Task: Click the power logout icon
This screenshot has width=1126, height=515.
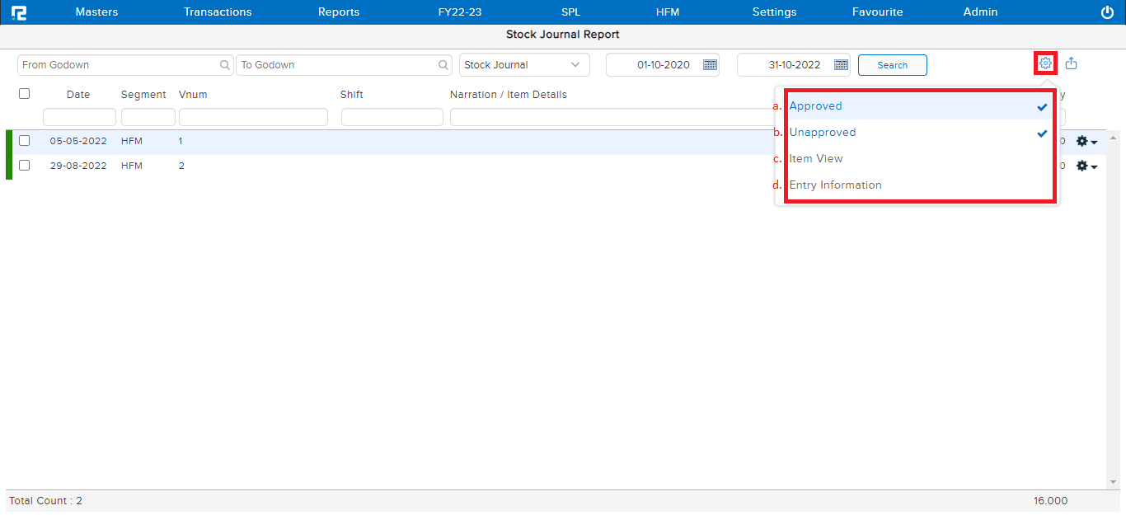Action: tap(1107, 12)
